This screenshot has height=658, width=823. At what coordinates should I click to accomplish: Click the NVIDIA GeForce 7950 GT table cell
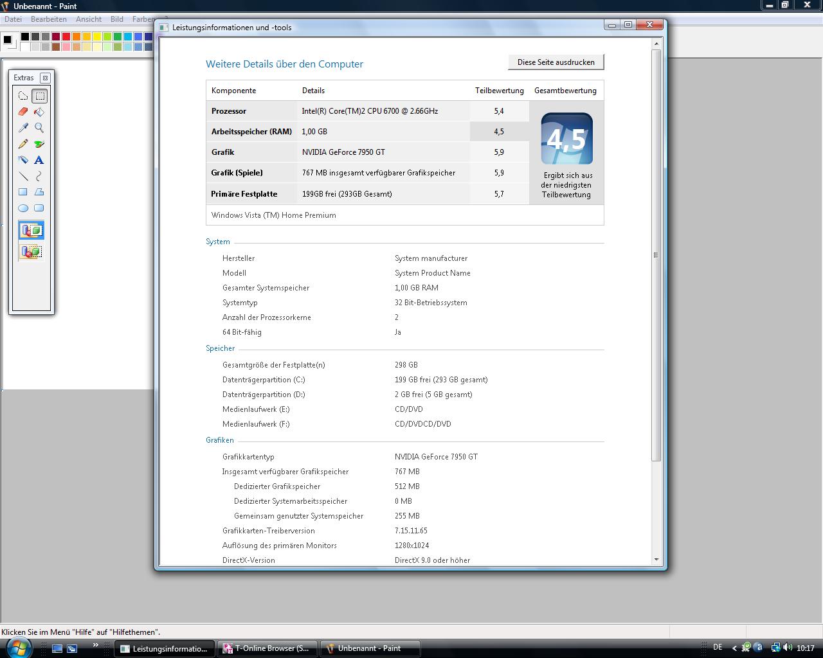pos(343,152)
